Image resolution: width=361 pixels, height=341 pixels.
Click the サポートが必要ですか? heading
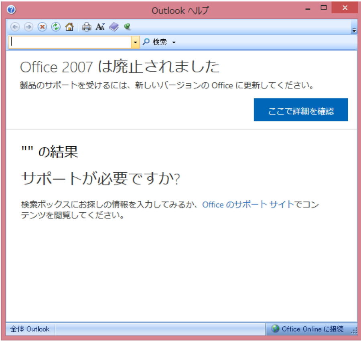coord(101,178)
